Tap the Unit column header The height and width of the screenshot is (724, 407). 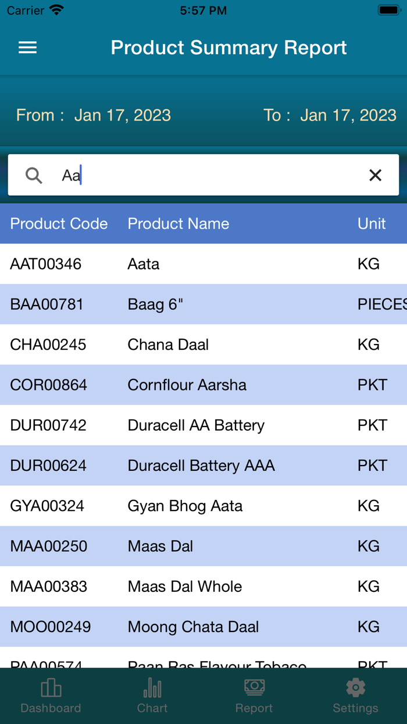(x=372, y=223)
